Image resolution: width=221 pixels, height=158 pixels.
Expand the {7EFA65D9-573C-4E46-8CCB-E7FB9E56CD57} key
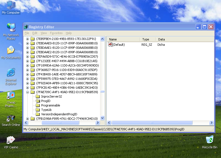coord(27,57)
